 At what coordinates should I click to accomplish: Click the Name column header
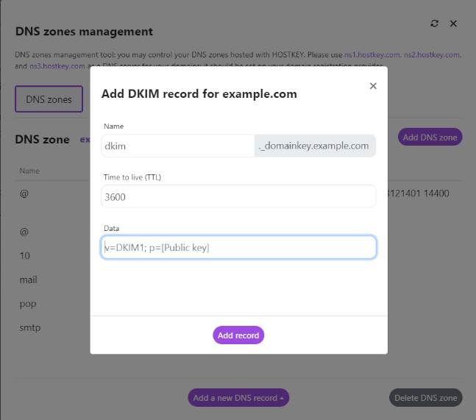tap(29, 171)
